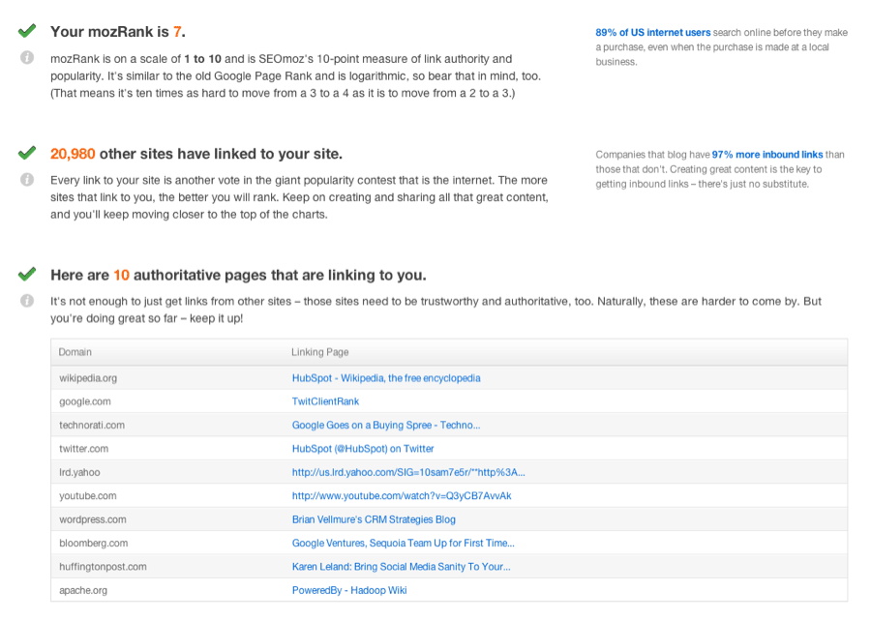The width and height of the screenshot is (871, 620).
Task: Open the Google Goes on a Buying Spree article
Action: [x=387, y=425]
